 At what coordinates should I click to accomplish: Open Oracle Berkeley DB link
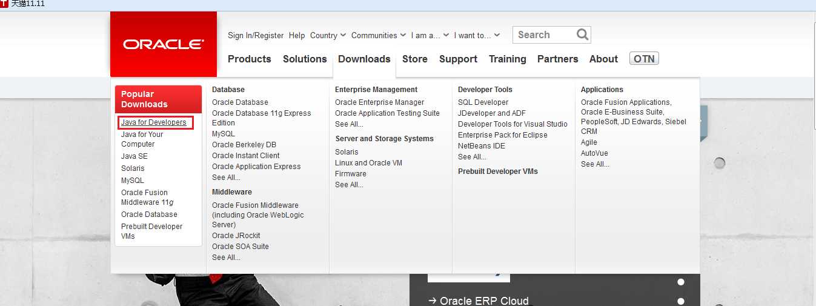point(244,145)
